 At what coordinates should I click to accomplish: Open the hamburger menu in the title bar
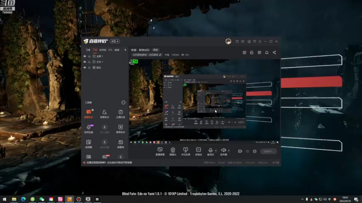click(260, 42)
